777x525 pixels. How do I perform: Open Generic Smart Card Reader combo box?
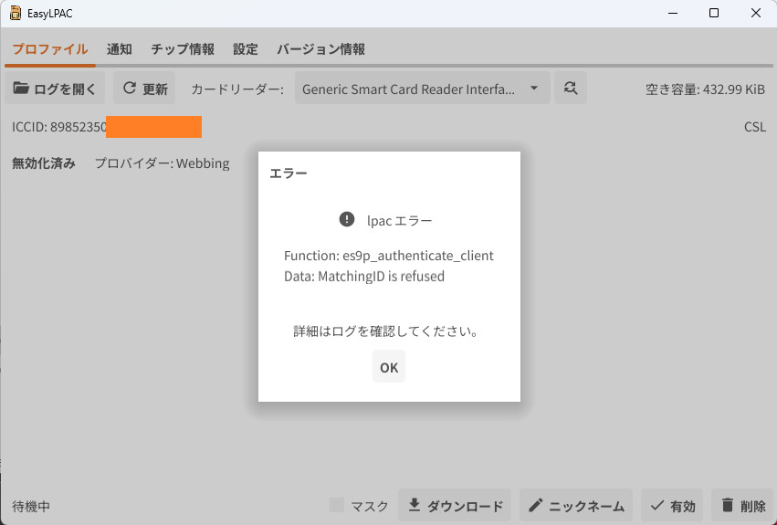[x=409, y=89]
